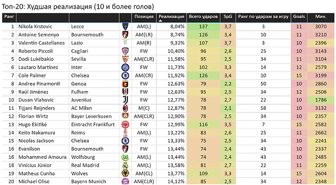Click the Bayer Leverkusen crest
336x185 pixels.
(125, 116)
